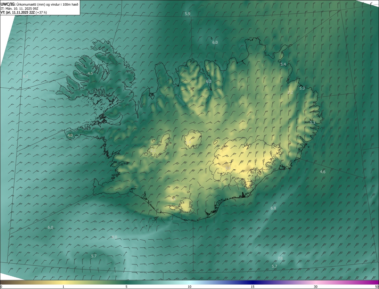Click the colorbar tick label '0'

coord(1,287)
